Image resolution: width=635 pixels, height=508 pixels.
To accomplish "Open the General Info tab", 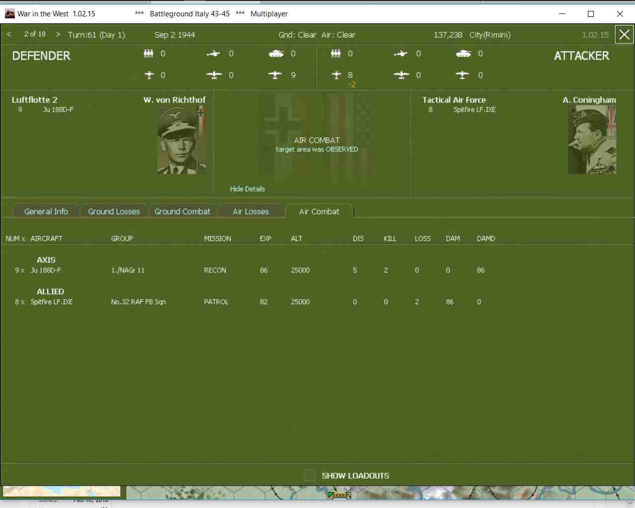I will coord(46,211).
